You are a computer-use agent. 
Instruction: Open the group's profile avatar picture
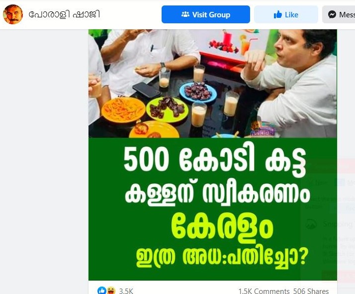click(x=13, y=14)
